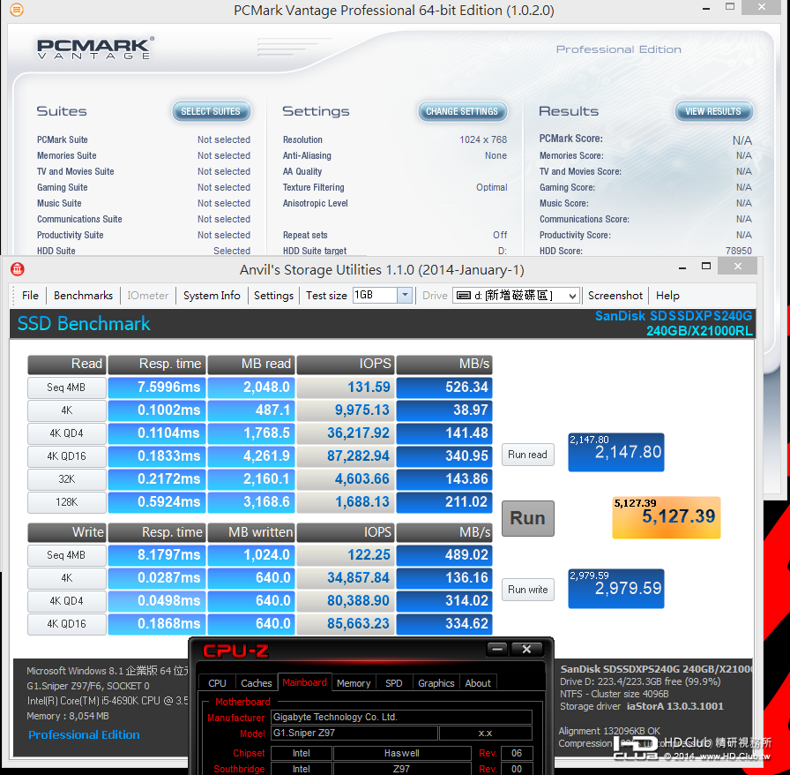Click Anvil's Storage Utilities red app icon

point(18,269)
